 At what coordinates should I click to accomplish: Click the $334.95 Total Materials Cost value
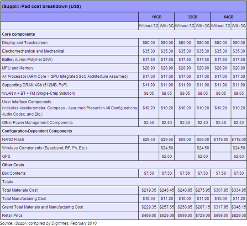point(239,190)
